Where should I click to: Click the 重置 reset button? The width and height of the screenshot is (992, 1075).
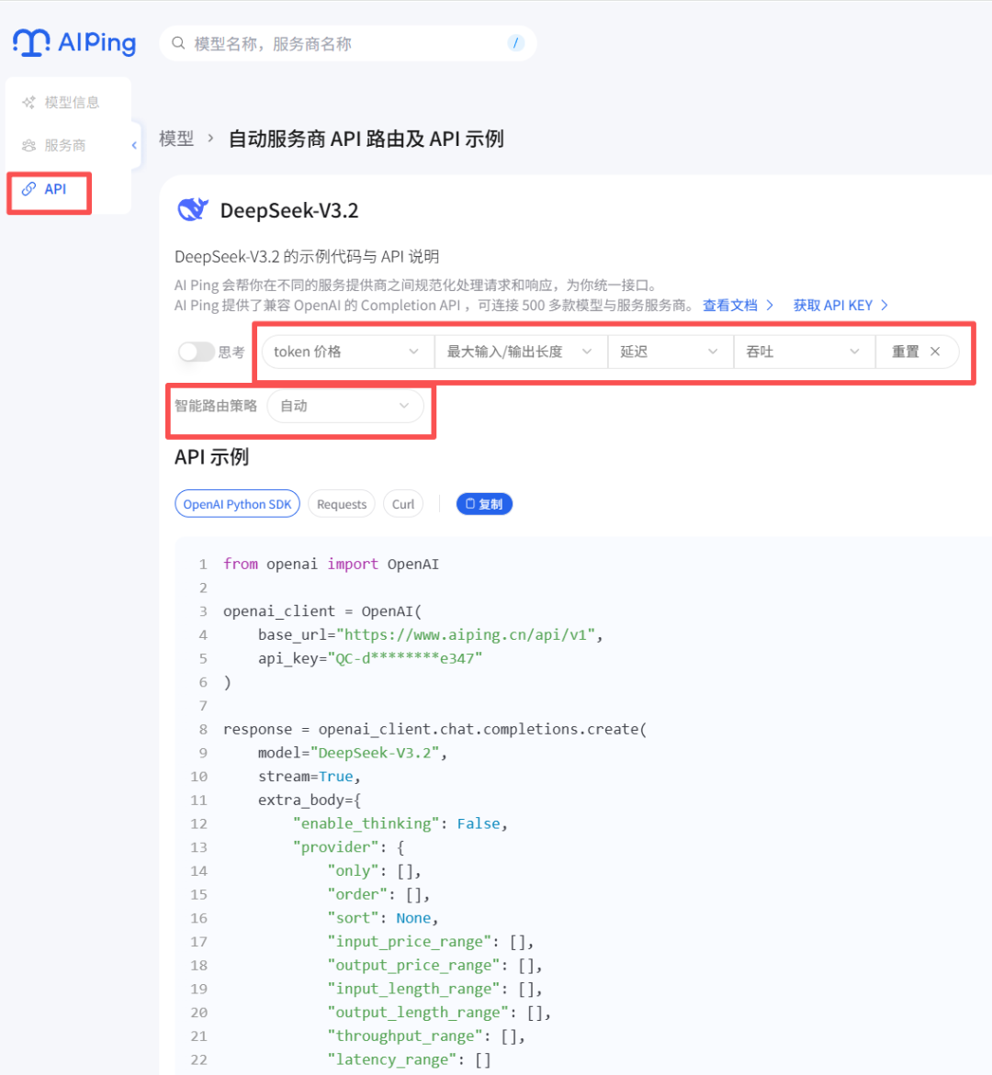point(916,352)
